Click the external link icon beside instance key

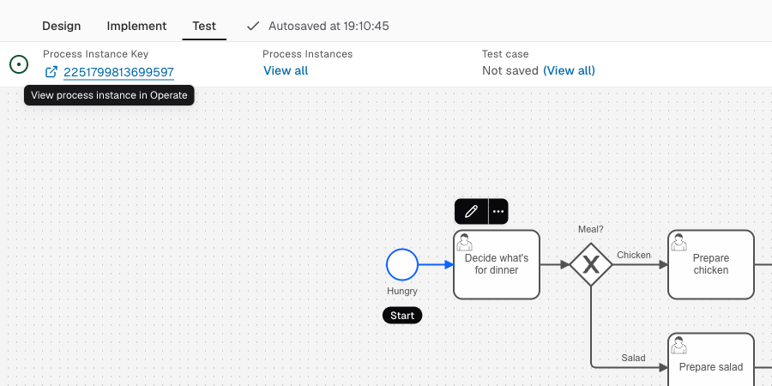click(51, 72)
